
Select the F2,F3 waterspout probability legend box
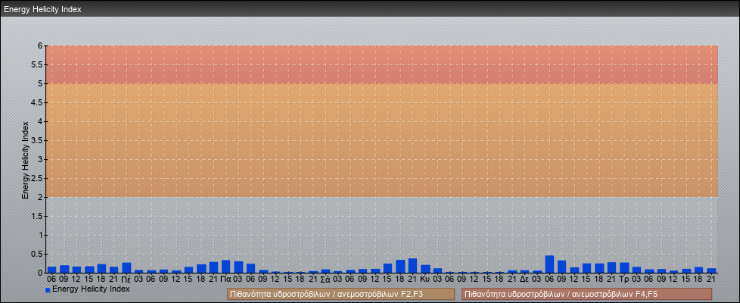click(340, 294)
